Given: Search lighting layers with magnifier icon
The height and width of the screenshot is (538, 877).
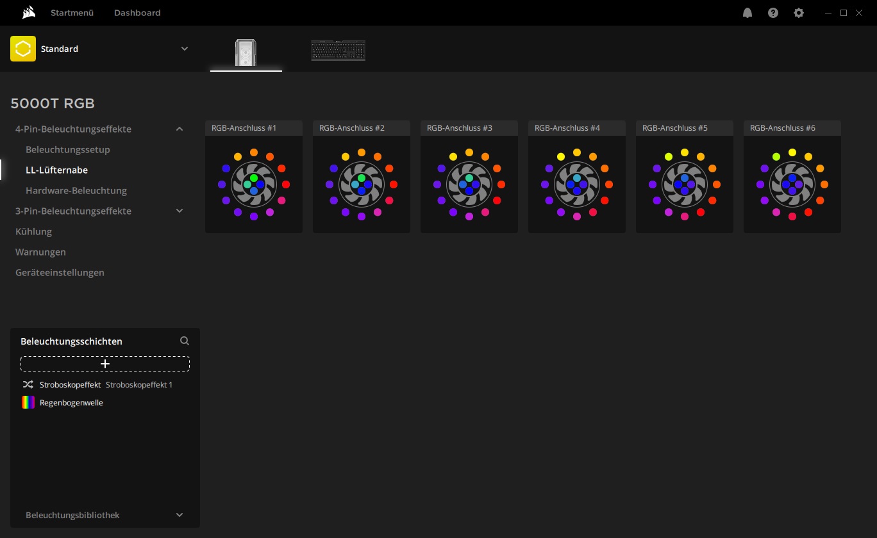Looking at the screenshot, I should click(x=185, y=341).
